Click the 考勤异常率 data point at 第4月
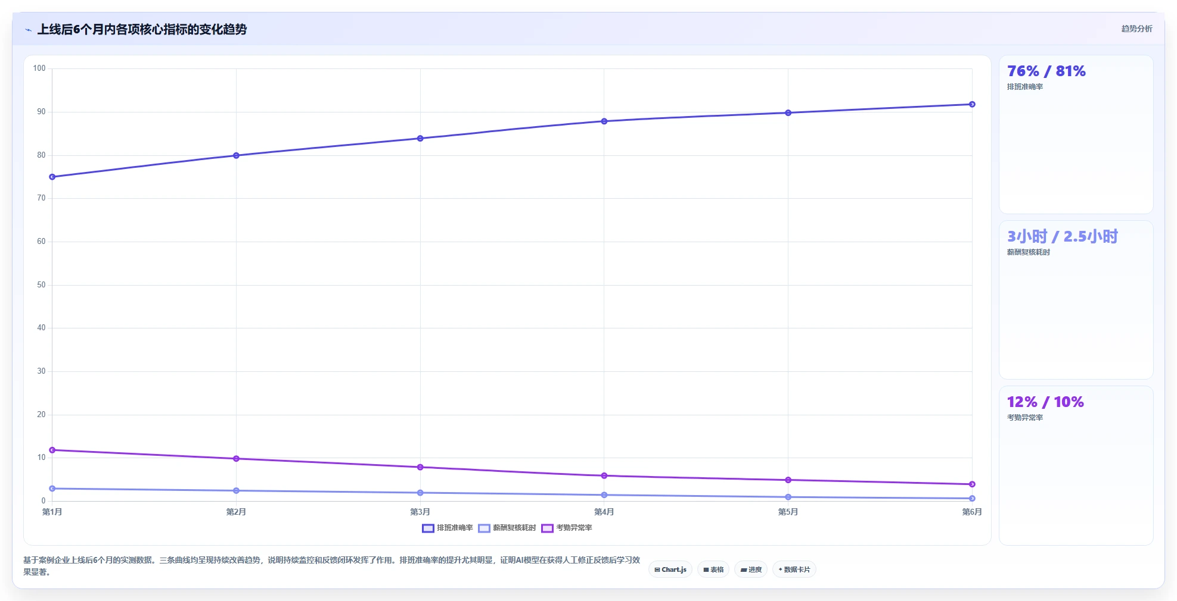The height and width of the screenshot is (601, 1177). pyautogui.click(x=604, y=475)
